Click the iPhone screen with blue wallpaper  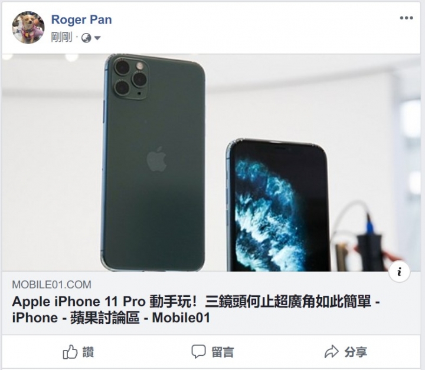(278, 206)
